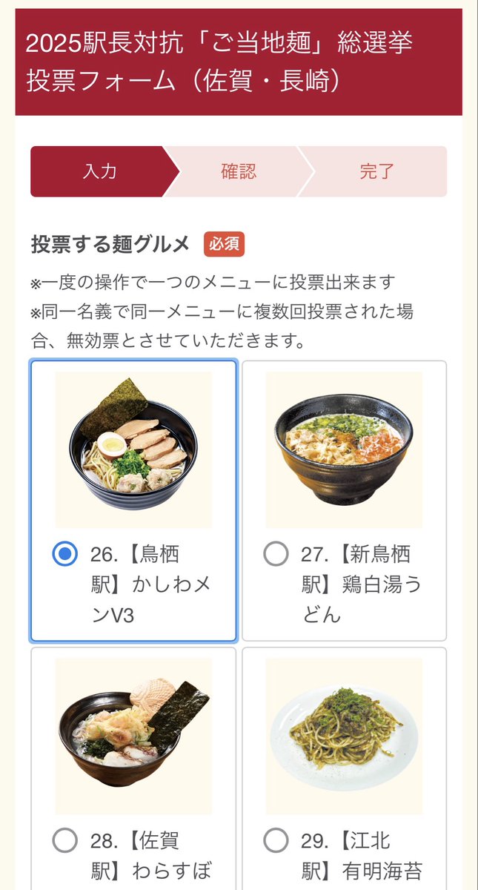Click the 投票フォーム（佐賀・長崎）header title
Screen dimensions: 478x890
pos(184,81)
